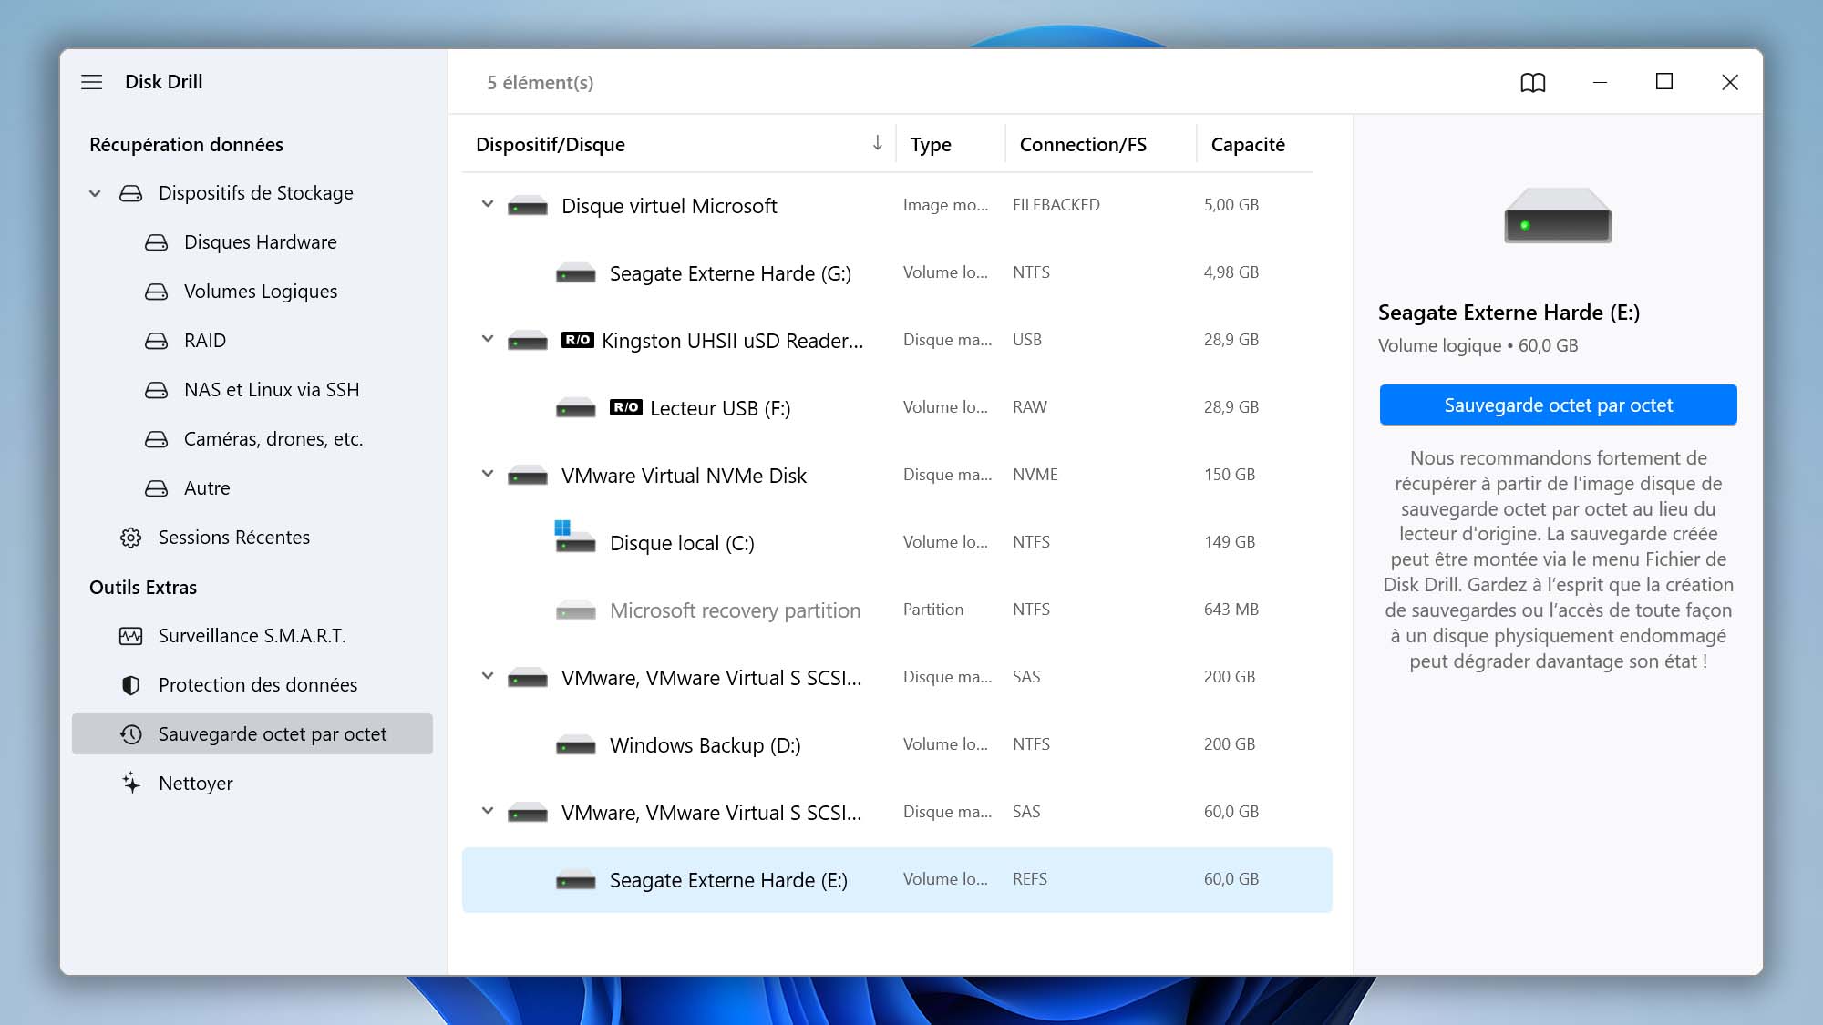1823x1025 pixels.
Task: Click the FILEBACKED connection cell
Action: coord(1056,205)
